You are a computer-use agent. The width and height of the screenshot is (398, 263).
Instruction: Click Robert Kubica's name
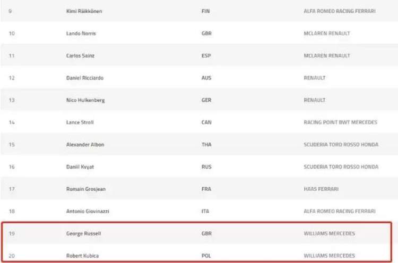(82, 256)
